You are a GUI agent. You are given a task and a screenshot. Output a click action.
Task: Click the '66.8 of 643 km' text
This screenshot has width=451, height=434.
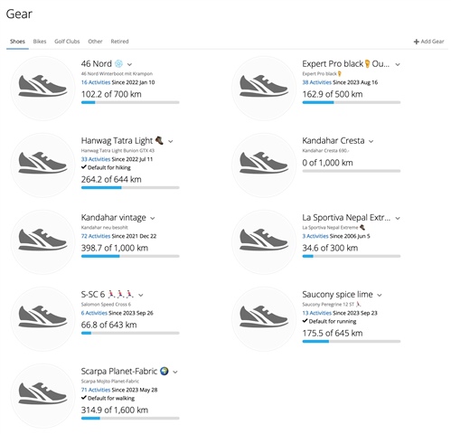108,325
